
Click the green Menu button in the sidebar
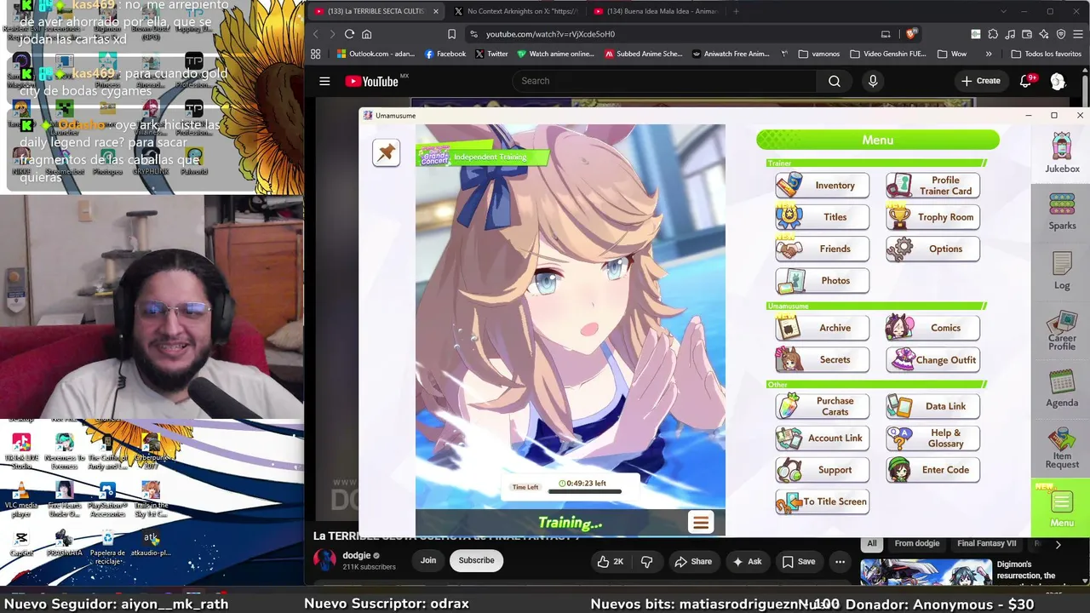pyautogui.click(x=1061, y=508)
